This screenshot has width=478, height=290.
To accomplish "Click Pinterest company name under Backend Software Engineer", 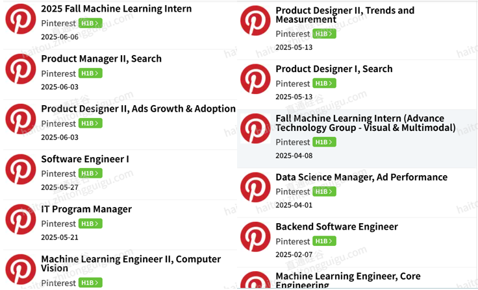I will click(293, 241).
